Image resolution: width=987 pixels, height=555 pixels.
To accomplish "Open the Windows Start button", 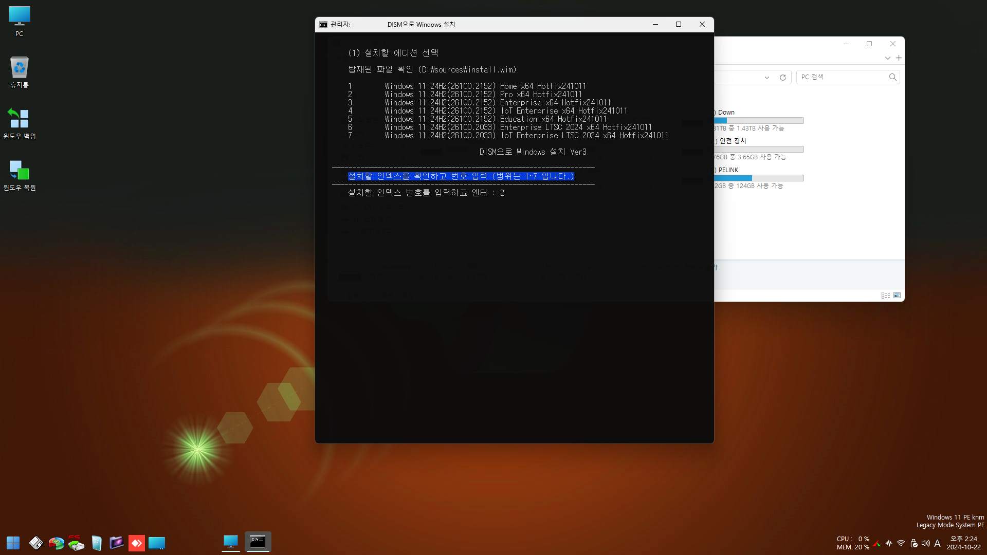I will coord(13,543).
